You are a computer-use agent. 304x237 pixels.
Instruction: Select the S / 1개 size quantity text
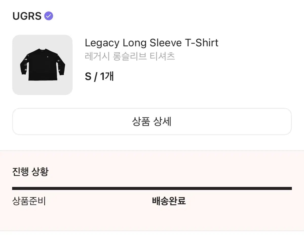coord(99,76)
